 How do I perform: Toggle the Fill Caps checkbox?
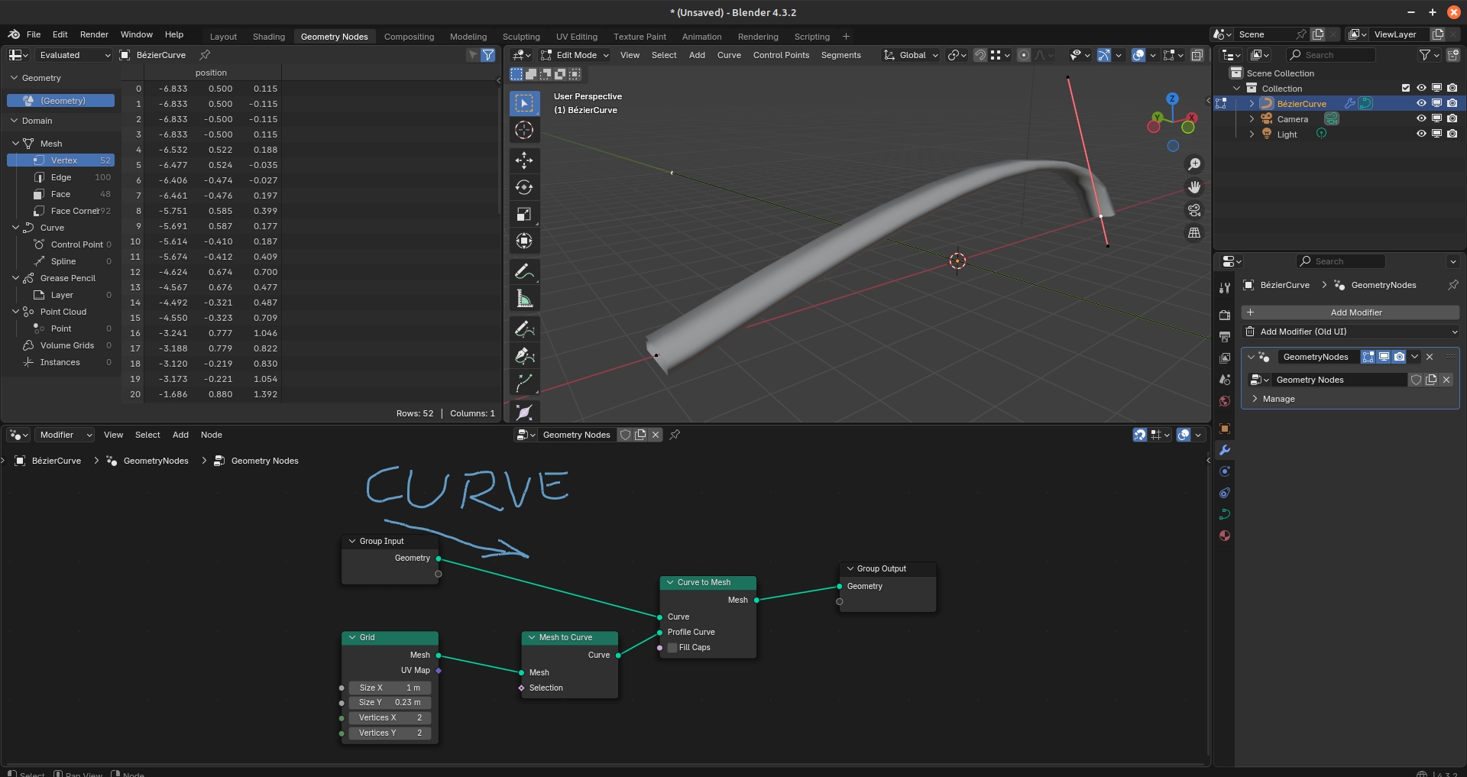point(672,648)
